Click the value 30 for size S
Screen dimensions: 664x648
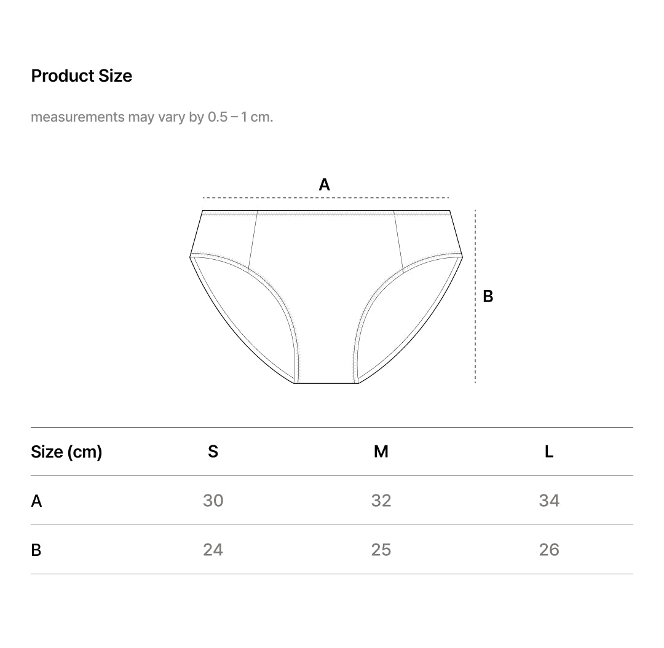point(213,501)
